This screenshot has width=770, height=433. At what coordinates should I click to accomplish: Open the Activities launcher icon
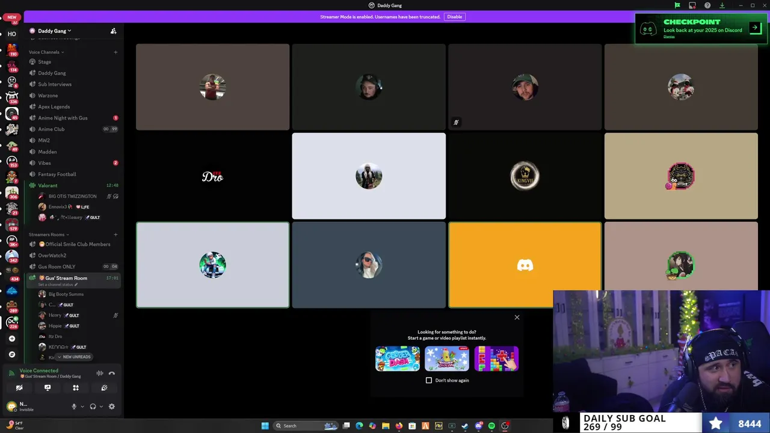(x=76, y=388)
